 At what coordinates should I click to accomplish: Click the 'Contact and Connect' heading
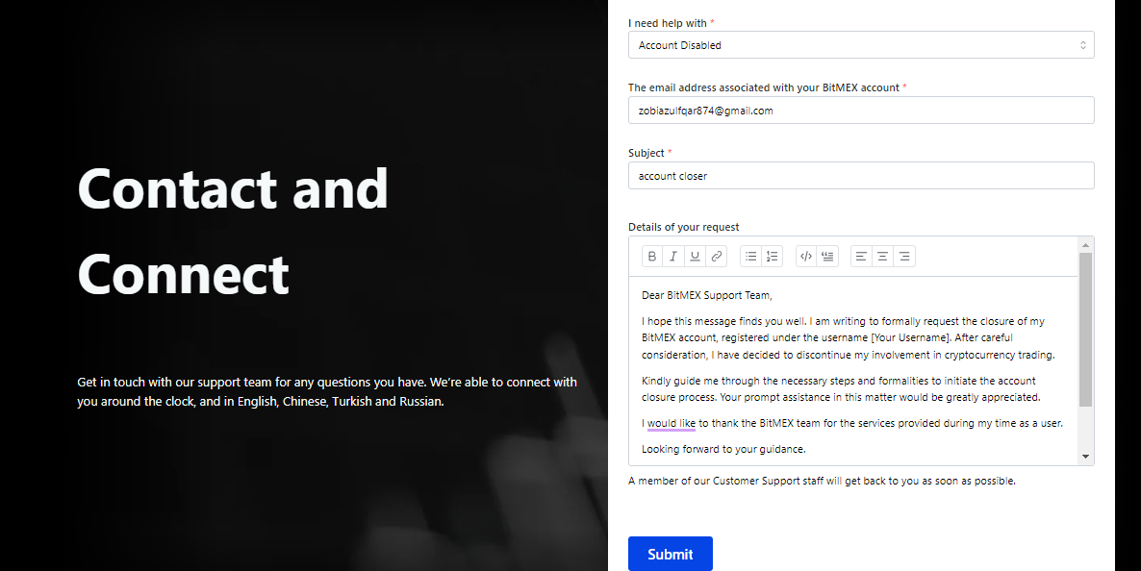tap(233, 231)
